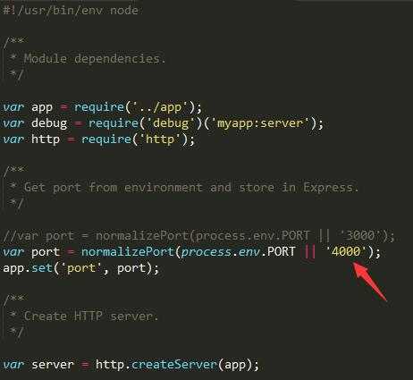Image resolution: width=413 pixels, height=380 pixels.
Task: Click 'process' in the active port line
Action: [206, 252]
